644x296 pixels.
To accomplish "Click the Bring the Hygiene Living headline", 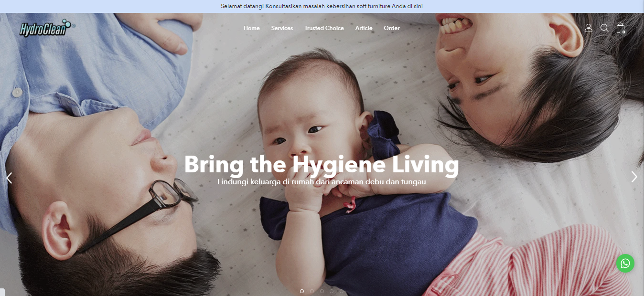I will [322, 164].
